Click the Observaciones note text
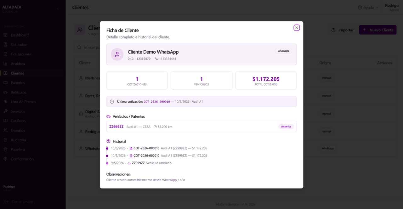This screenshot has height=209, width=403. point(146,180)
